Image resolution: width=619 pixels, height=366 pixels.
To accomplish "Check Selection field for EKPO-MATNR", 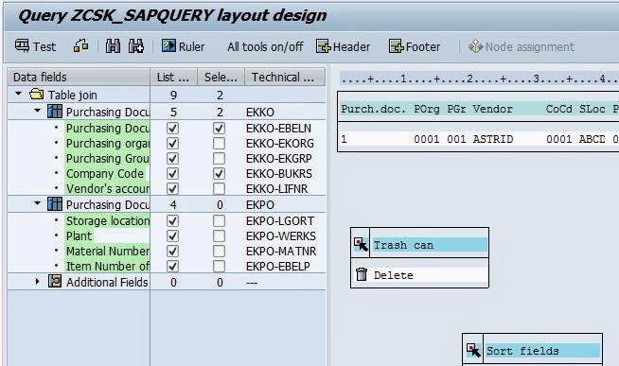I will point(220,252).
